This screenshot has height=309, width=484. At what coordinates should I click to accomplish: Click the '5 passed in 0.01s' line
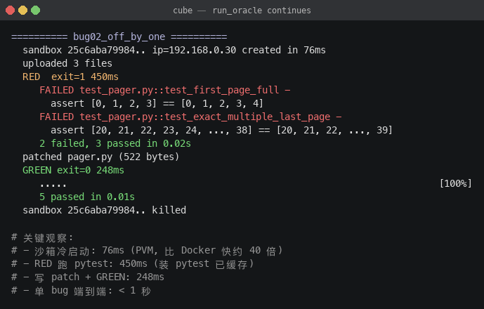(x=87, y=197)
